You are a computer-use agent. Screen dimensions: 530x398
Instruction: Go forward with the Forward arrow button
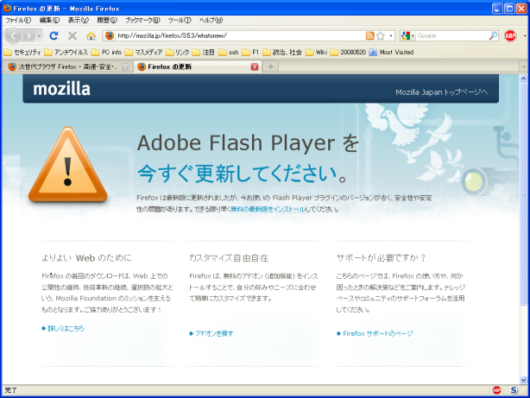(29, 35)
